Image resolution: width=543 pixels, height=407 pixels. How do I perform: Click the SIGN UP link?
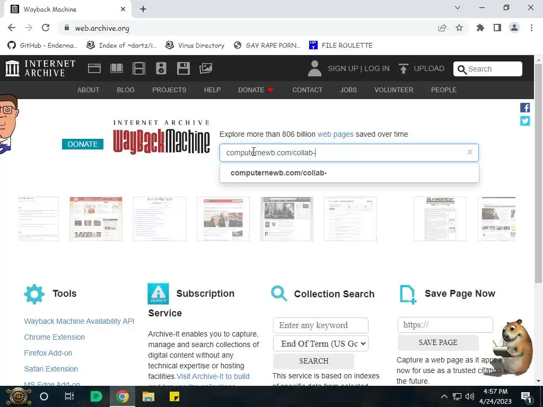click(343, 68)
